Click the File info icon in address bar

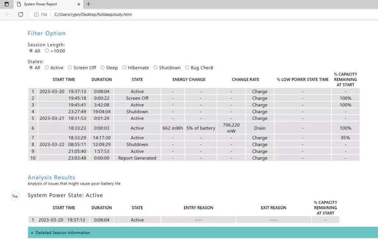[36, 14]
